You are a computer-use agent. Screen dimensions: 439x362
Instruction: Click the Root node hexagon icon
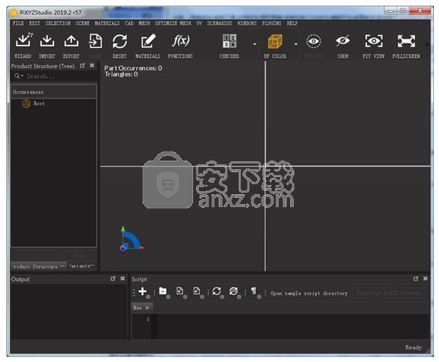point(26,104)
